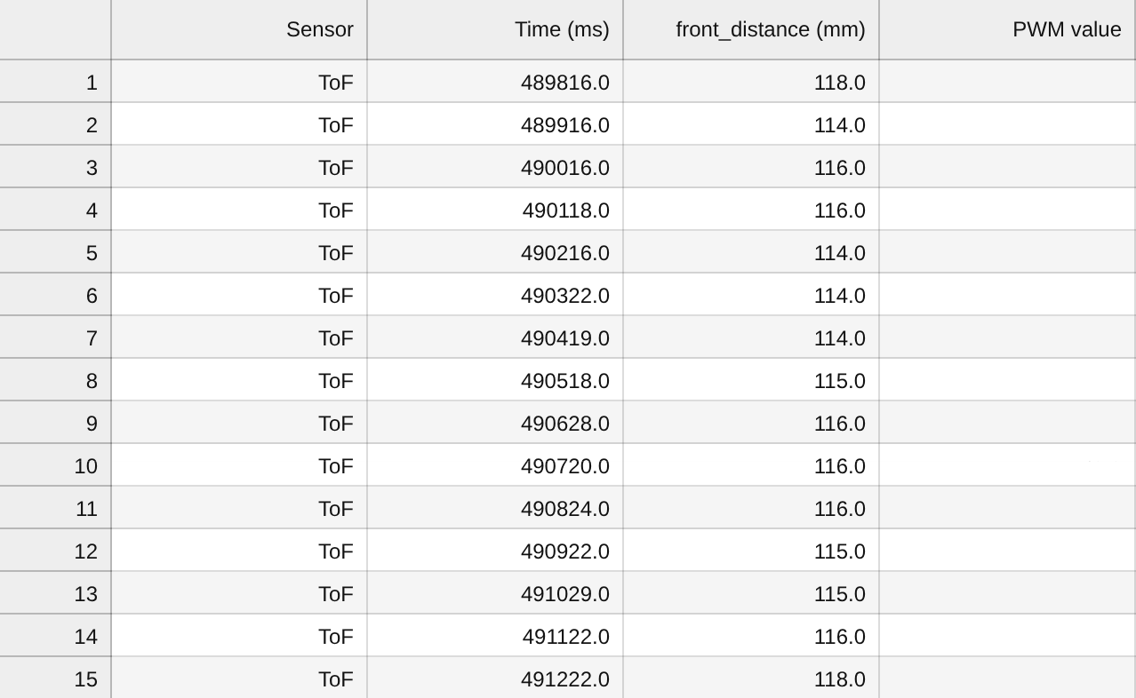Viewport: 1136px width, 698px height.
Task: Click the top-left select-all corner cell
Action: (x=55, y=29)
